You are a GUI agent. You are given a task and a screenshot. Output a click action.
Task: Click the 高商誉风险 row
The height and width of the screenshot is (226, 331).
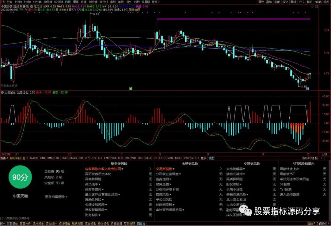click(118, 179)
